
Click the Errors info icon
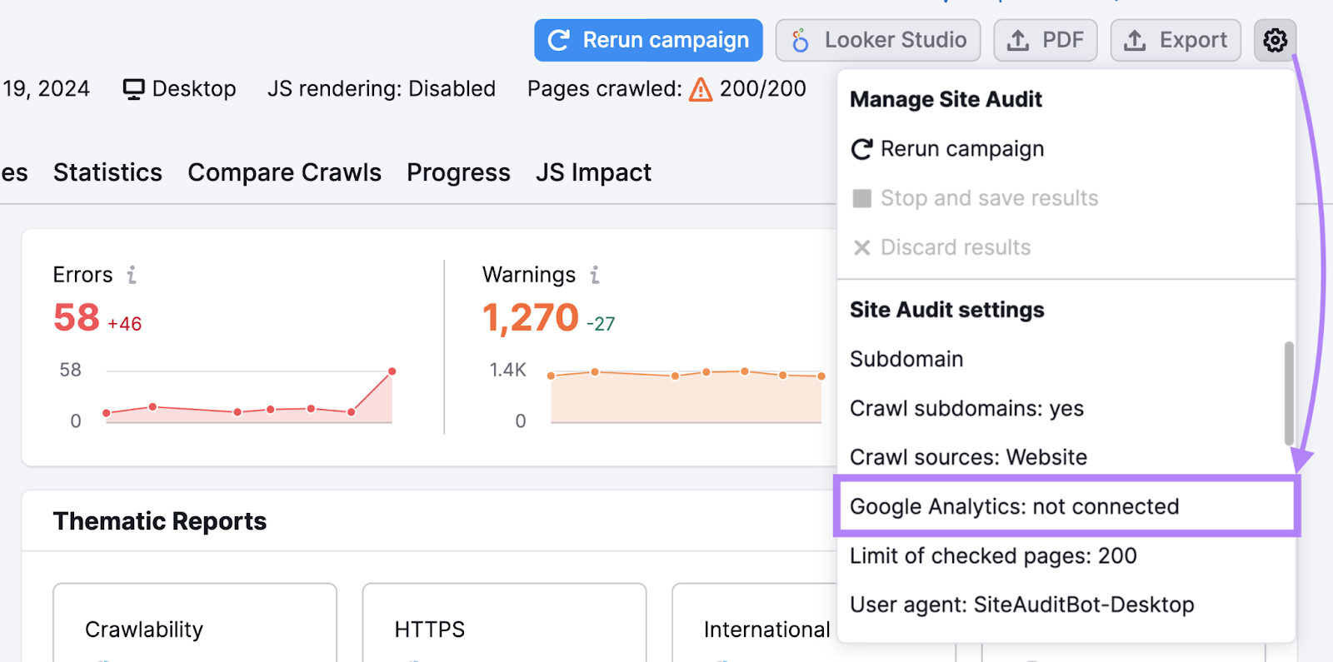click(132, 275)
